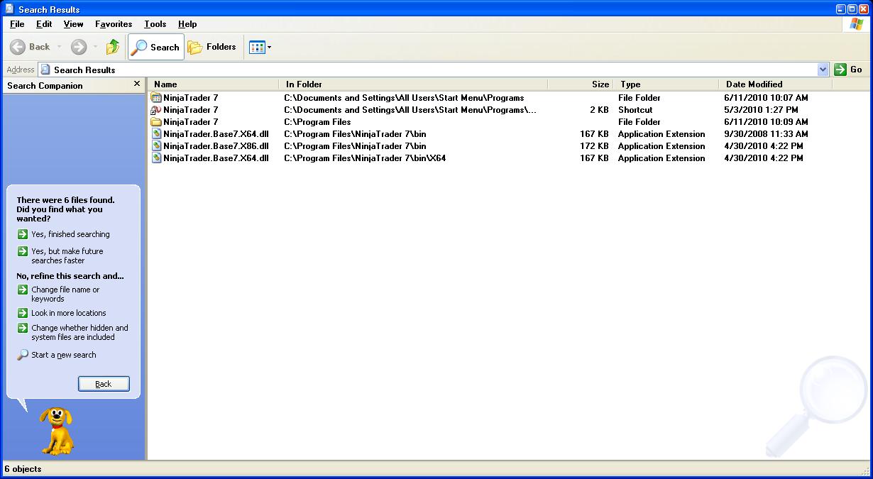Click 'Look in more locations'
Viewport: 873px width, 479px height.
(68, 313)
